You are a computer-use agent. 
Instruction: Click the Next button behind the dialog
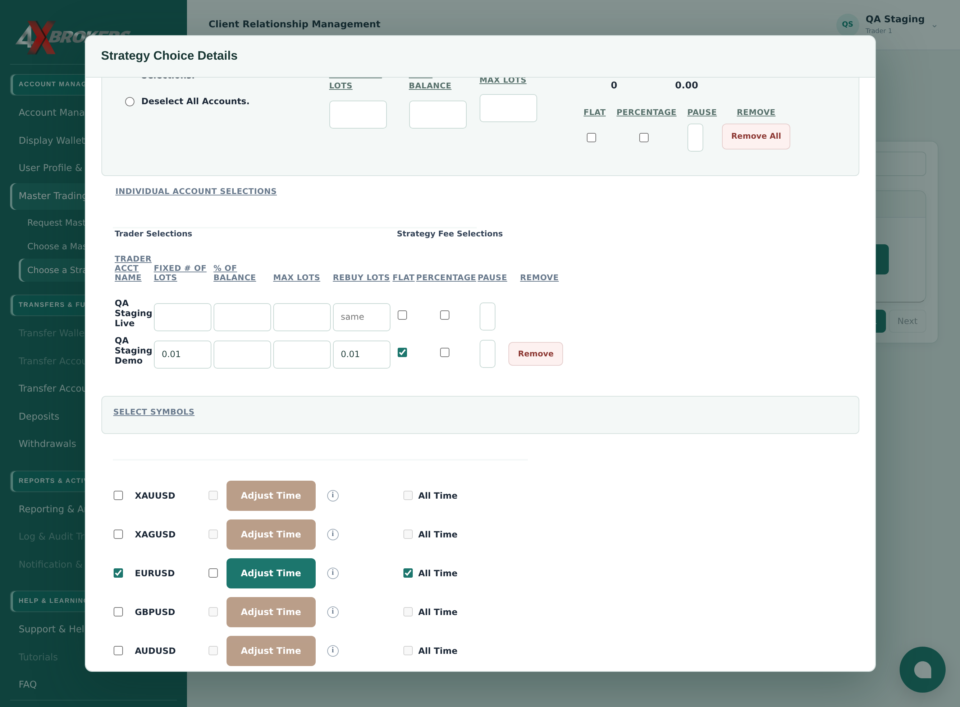pyautogui.click(x=907, y=322)
